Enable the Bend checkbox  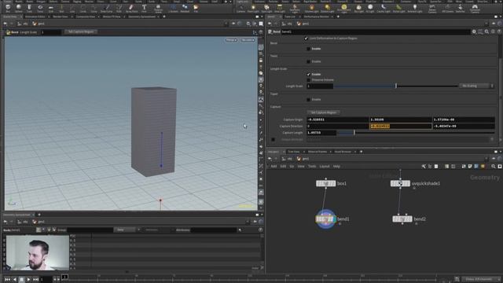[308, 49]
